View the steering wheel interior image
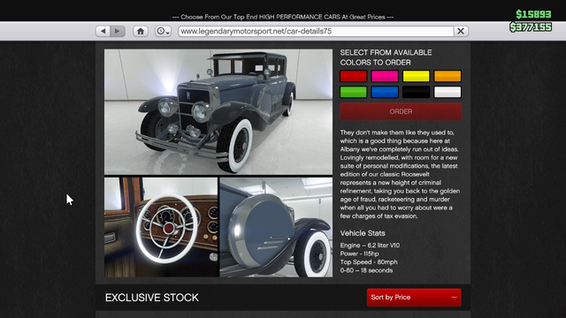The width and height of the screenshot is (566, 318). click(161, 227)
